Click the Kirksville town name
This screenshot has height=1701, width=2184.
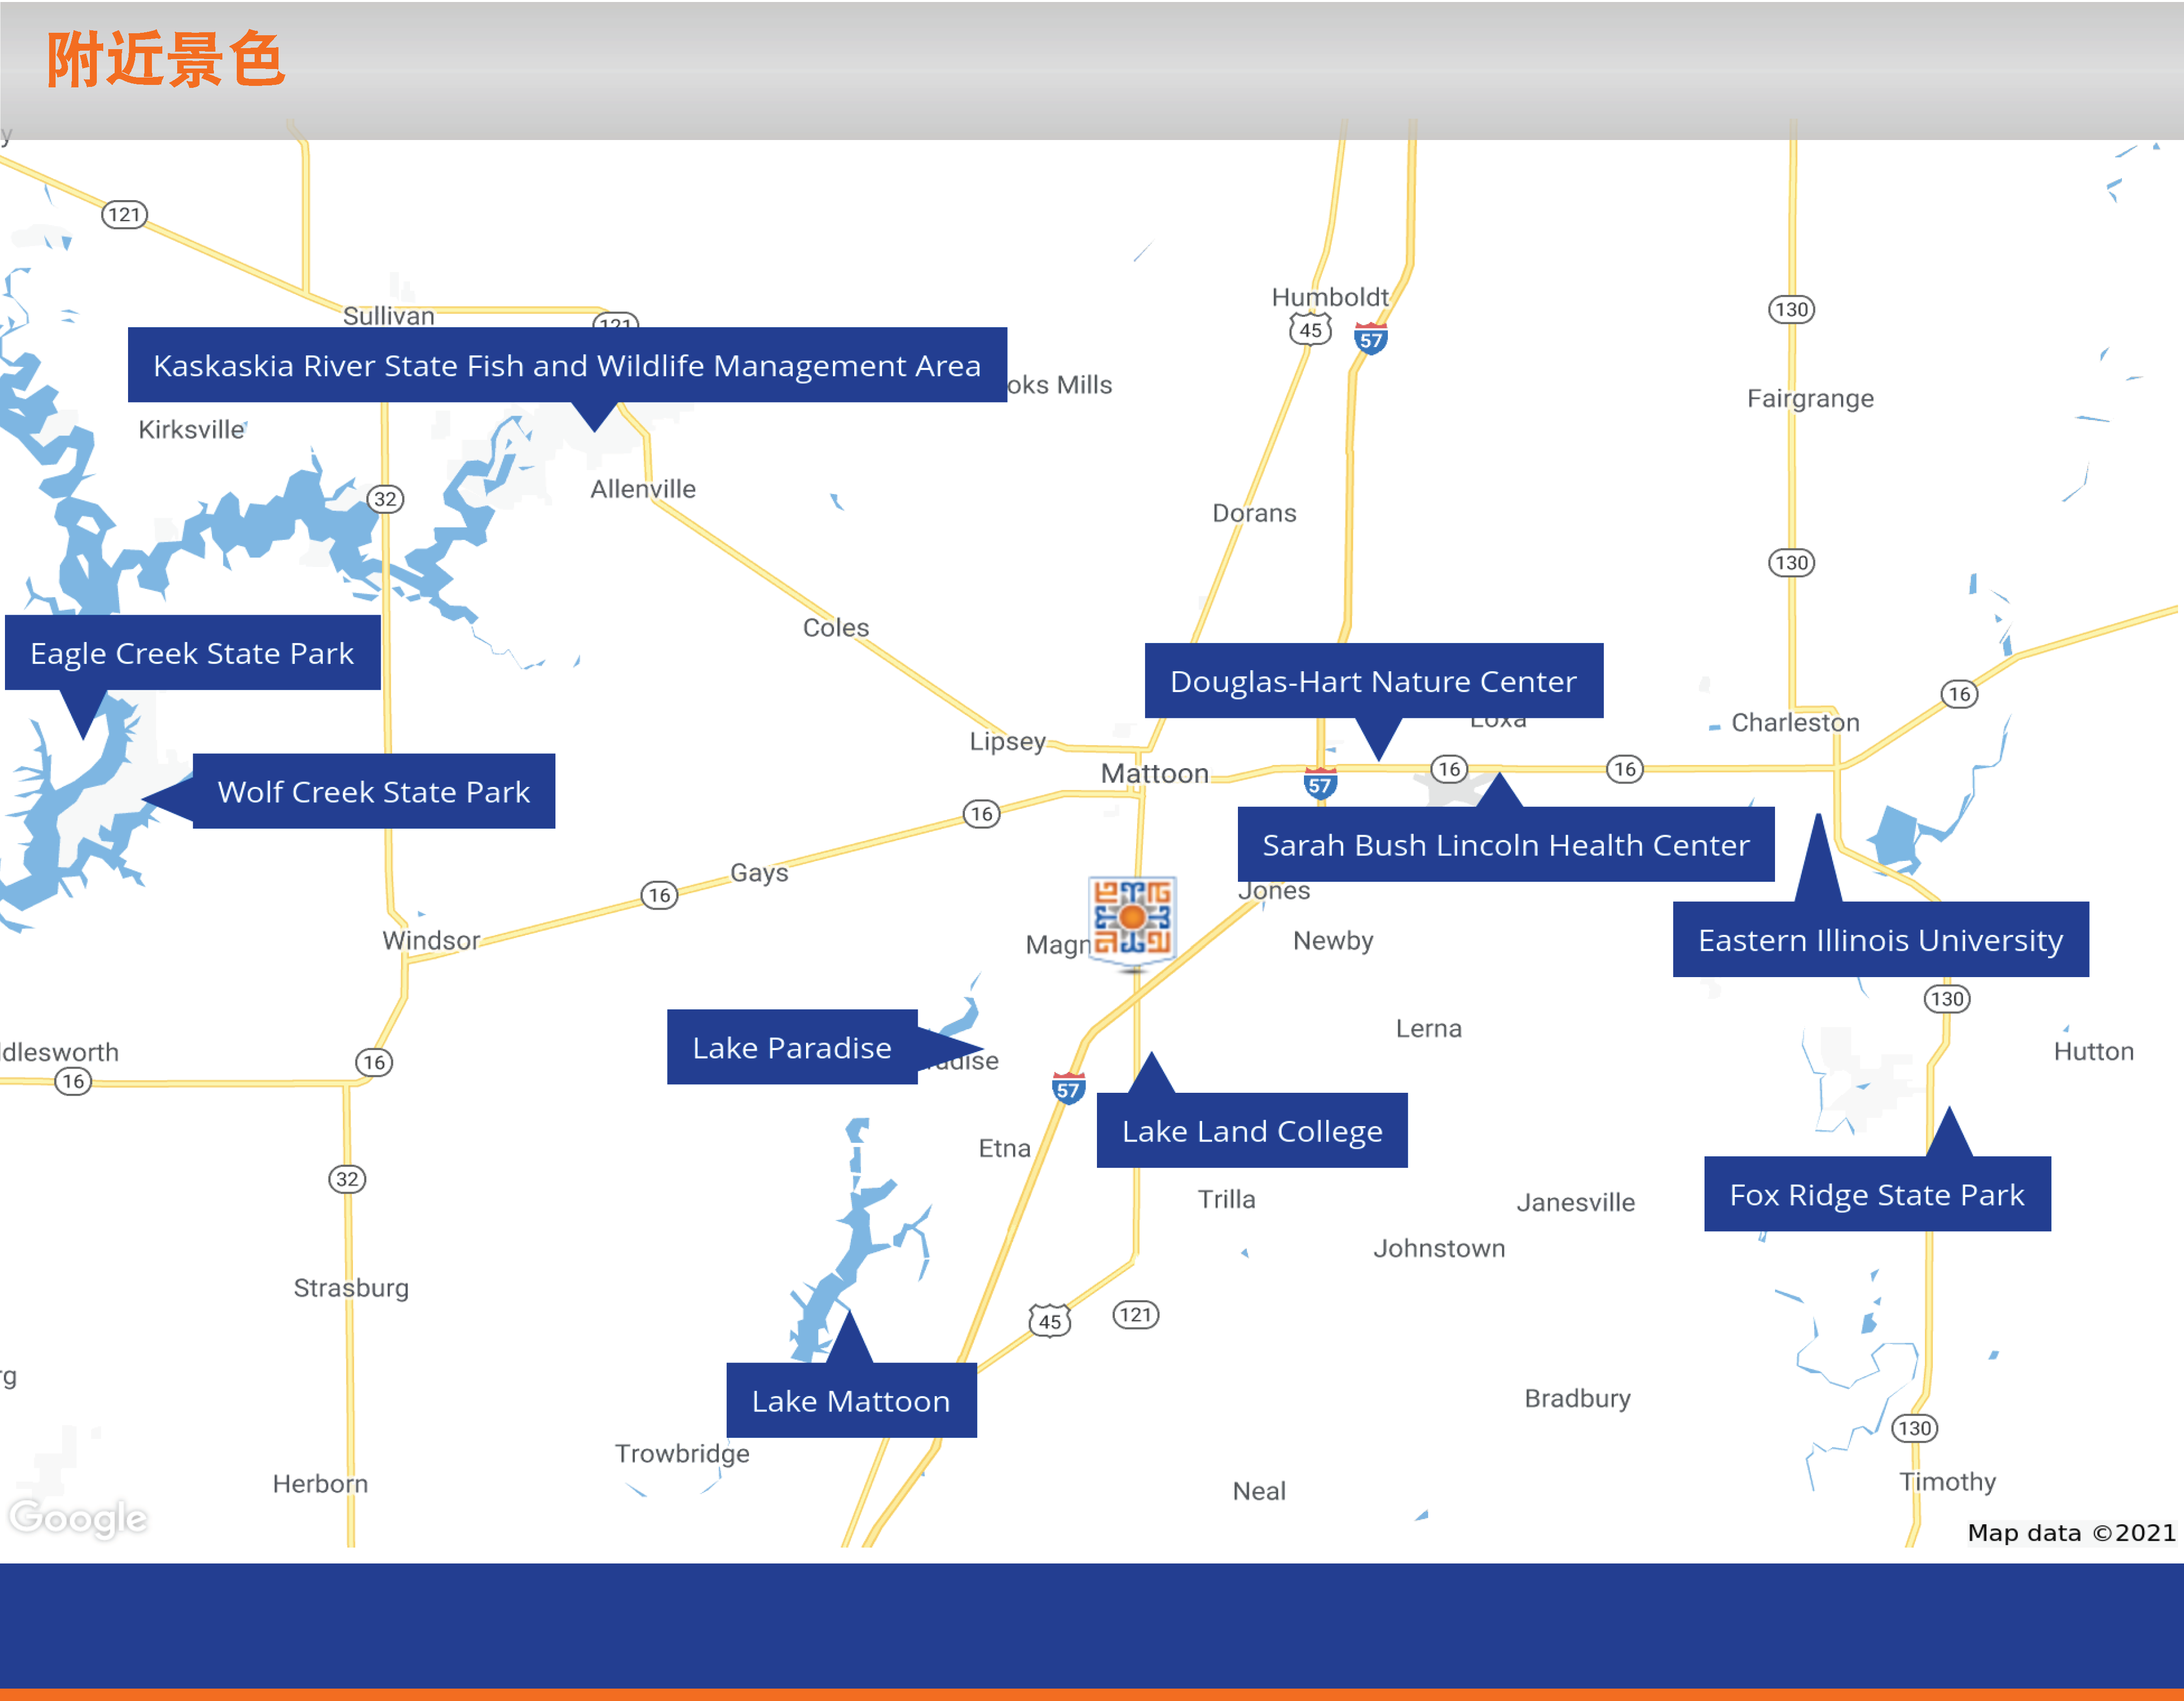tap(191, 430)
